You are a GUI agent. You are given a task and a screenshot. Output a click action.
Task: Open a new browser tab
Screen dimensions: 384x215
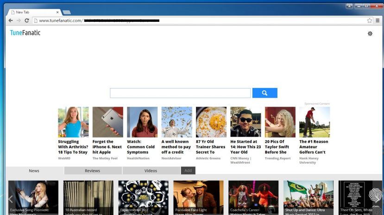point(67,12)
